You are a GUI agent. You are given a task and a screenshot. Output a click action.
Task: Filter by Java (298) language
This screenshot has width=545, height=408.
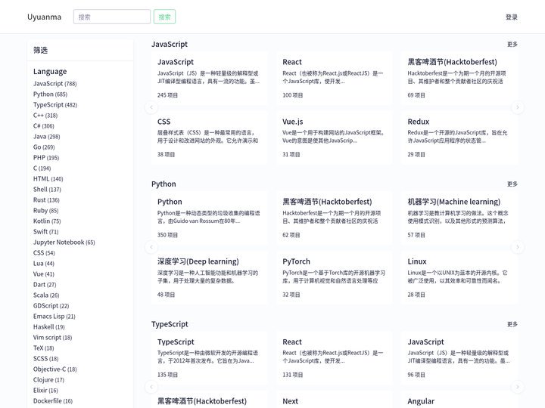pos(47,136)
